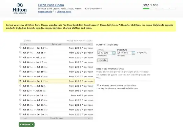Click the hotel phone number +33-1-40084444
The height and width of the screenshot is (131, 183).
click(93, 8)
